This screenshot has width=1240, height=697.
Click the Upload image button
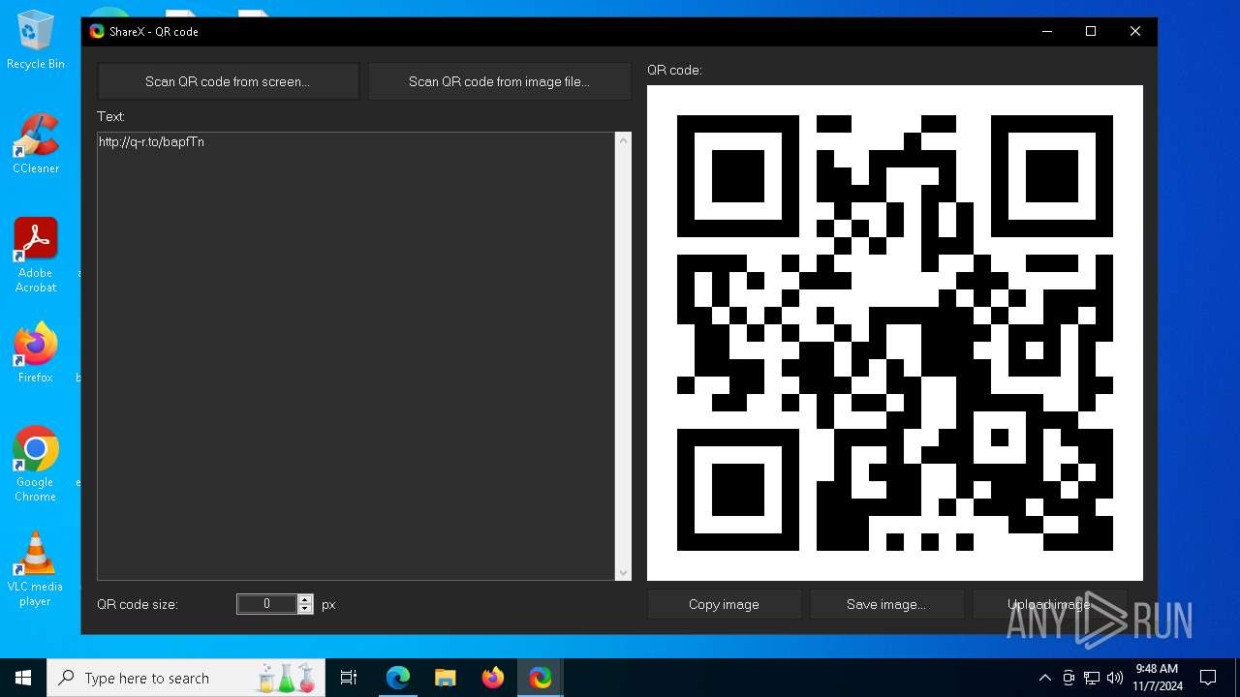point(1049,604)
